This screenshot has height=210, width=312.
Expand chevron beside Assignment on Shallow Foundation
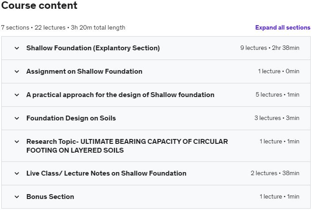pos(17,71)
